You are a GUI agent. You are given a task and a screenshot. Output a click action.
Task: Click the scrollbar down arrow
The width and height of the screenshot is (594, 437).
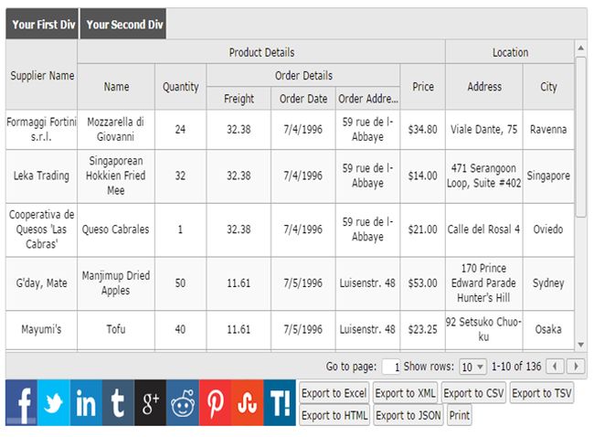click(580, 345)
